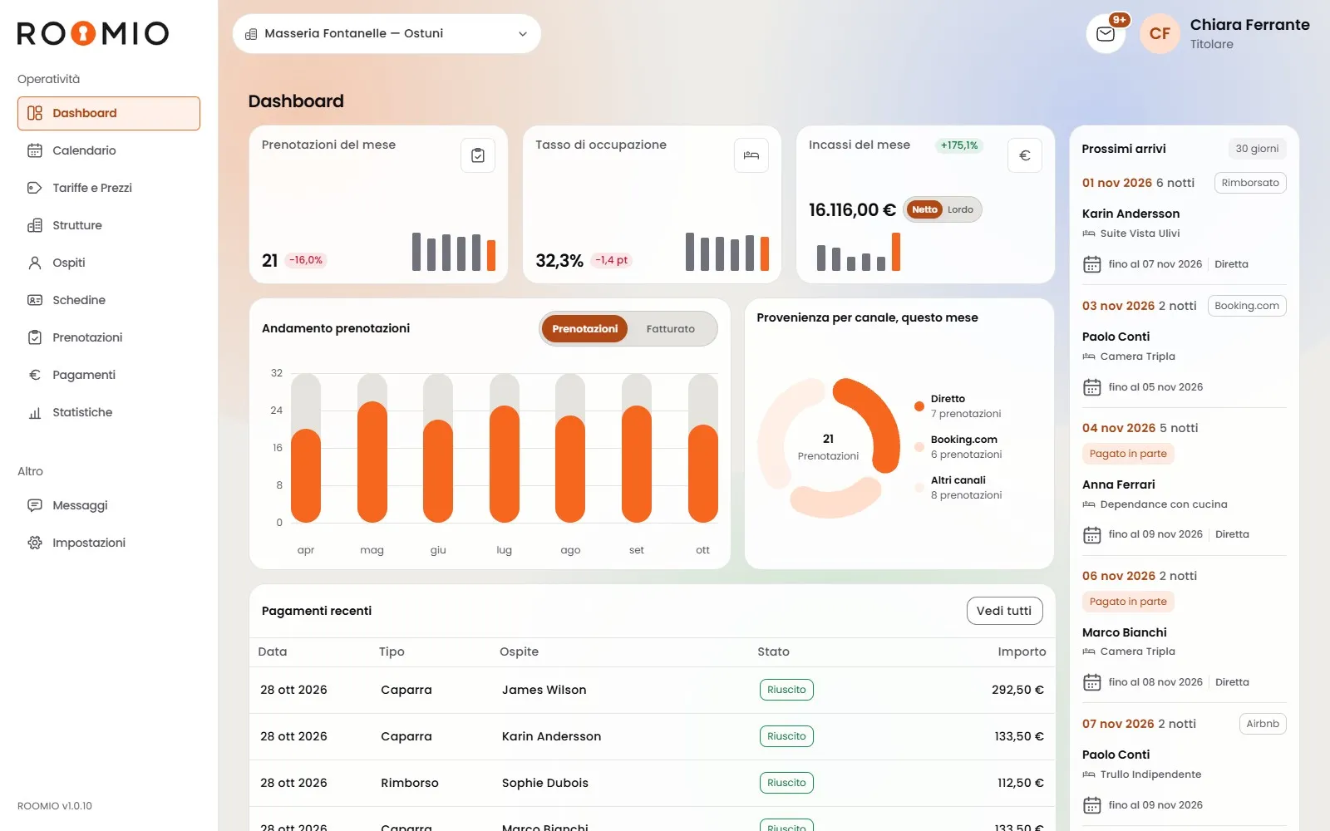Click the bed icon in Tasso di occupazione card
The image size is (1330, 831).
[x=751, y=155]
